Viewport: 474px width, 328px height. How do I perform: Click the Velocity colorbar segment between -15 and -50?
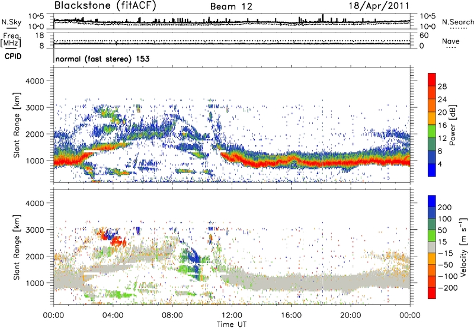tap(432, 259)
